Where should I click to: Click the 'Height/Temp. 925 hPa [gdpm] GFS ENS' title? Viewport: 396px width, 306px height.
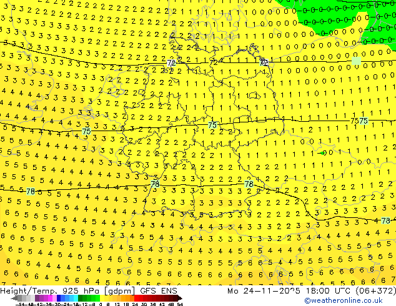[89, 291]
